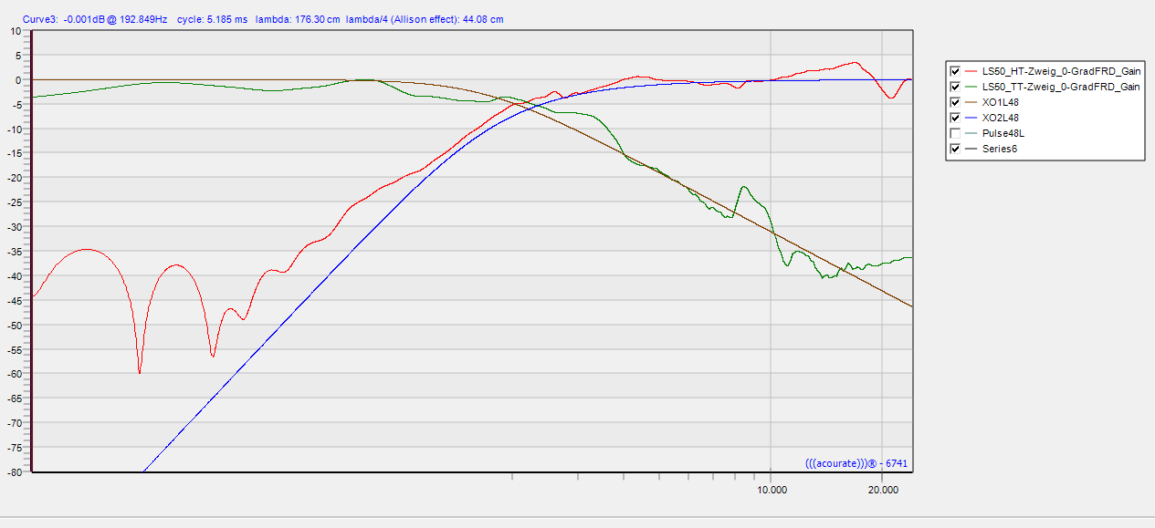1155x528 pixels.
Task: Click the green curve's peak near -22 dB
Action: [745, 188]
